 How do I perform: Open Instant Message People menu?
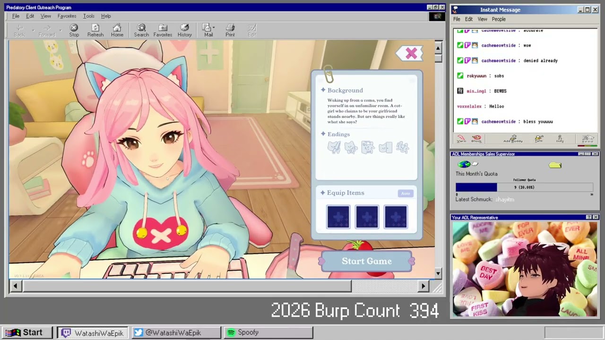pos(499,19)
